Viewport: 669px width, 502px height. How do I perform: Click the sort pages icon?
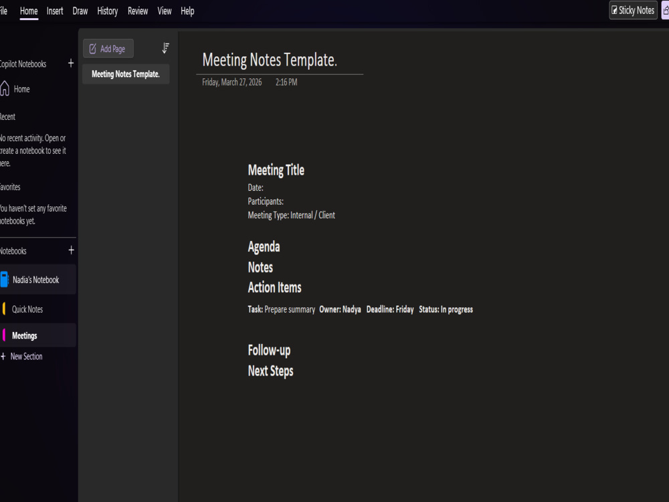(x=165, y=48)
